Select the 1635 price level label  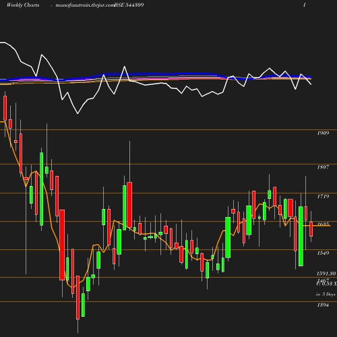point(323,224)
